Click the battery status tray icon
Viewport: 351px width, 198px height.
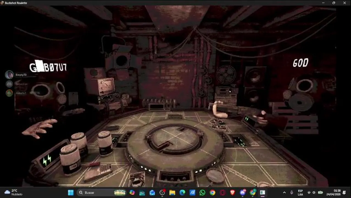point(320,193)
